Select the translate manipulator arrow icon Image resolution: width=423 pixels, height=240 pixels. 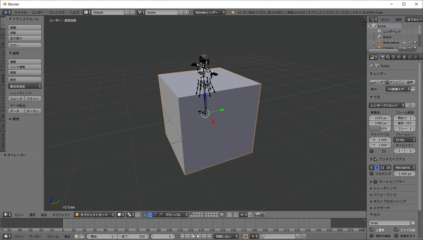click(150, 215)
